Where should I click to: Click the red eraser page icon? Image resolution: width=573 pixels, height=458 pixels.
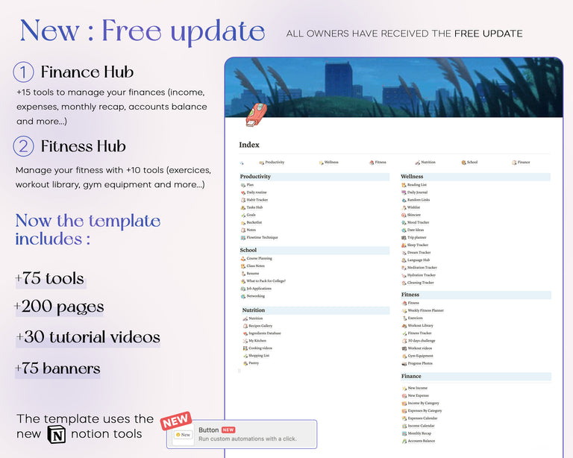coord(255,115)
